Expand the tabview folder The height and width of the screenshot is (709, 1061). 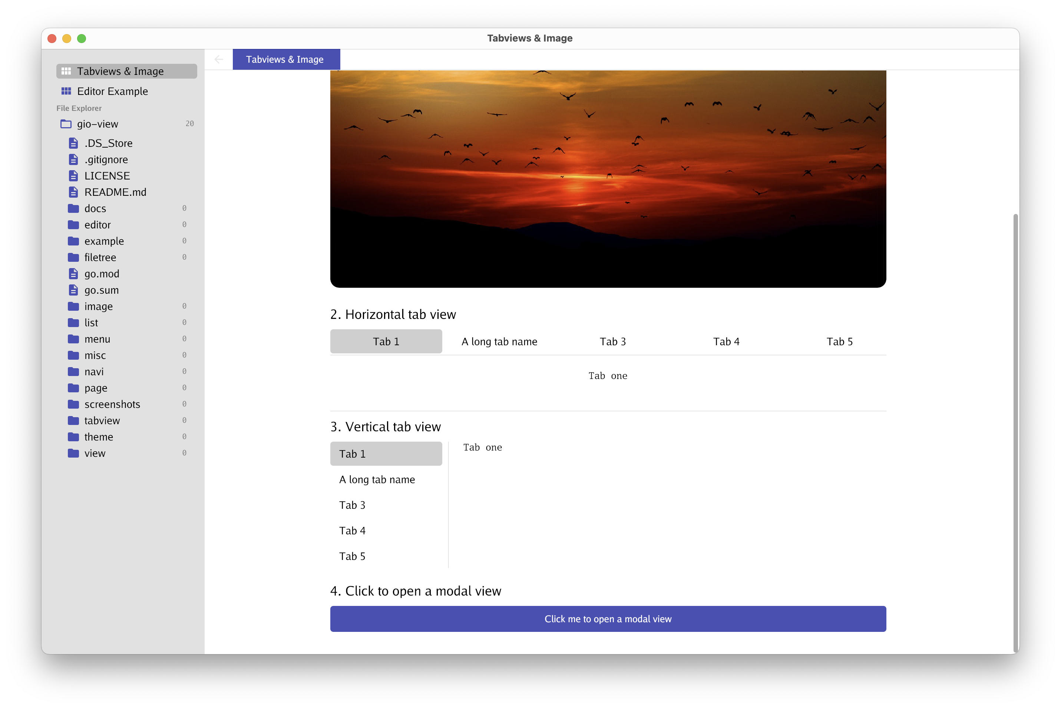tap(102, 421)
